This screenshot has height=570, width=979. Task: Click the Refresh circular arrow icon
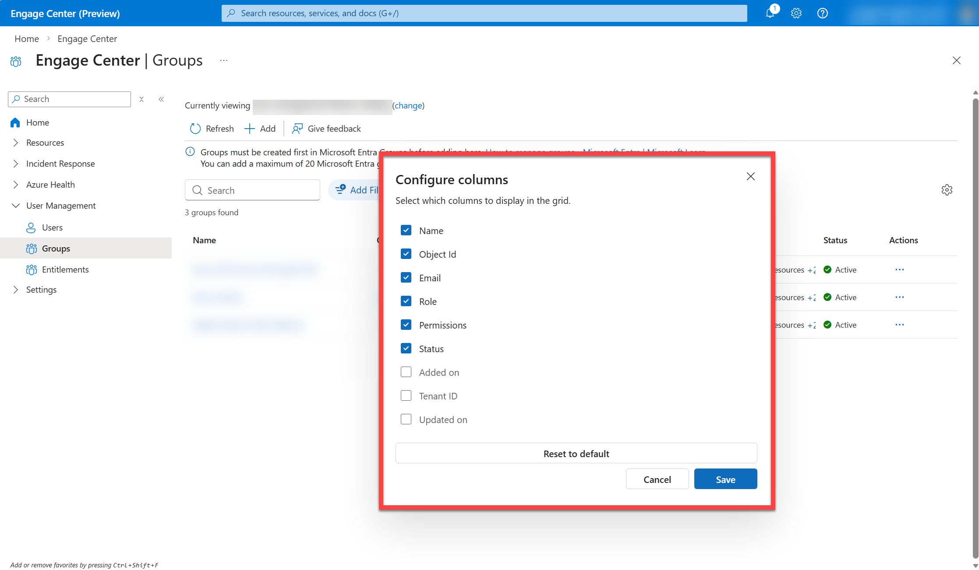195,129
